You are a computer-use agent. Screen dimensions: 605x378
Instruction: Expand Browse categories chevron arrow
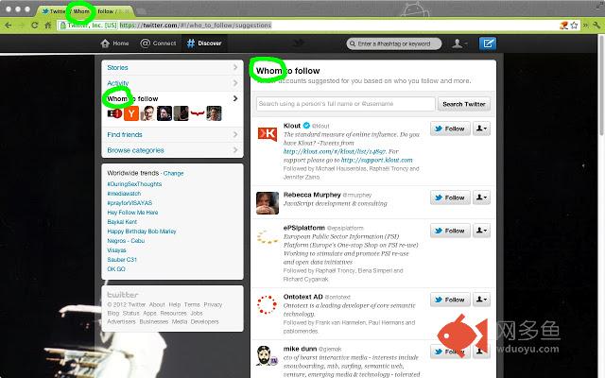click(x=235, y=150)
